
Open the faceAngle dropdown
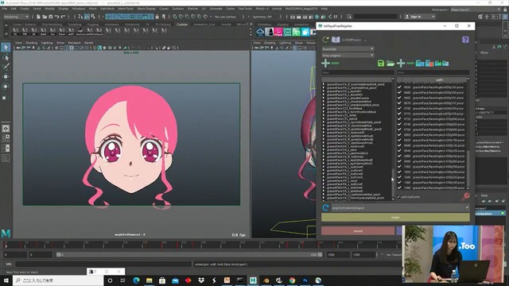click(x=348, y=49)
